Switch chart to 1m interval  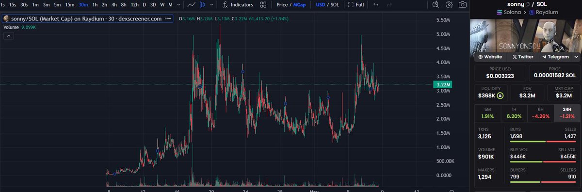pos(35,4)
